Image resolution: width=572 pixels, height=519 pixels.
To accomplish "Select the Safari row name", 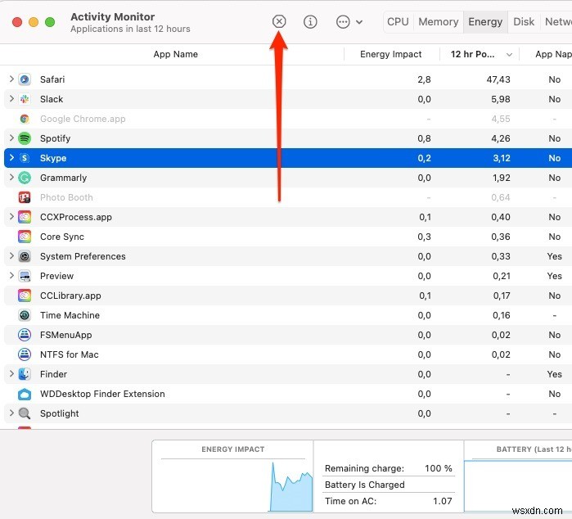I will tap(52, 79).
